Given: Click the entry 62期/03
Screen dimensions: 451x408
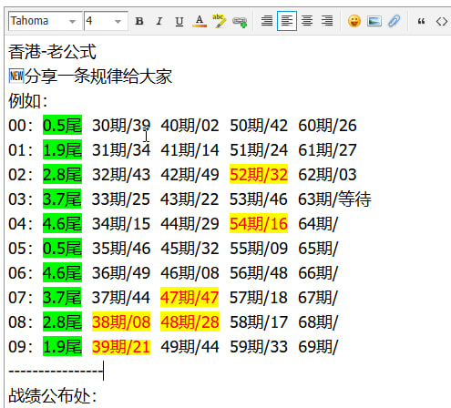Looking at the screenshot, I should [327, 174].
